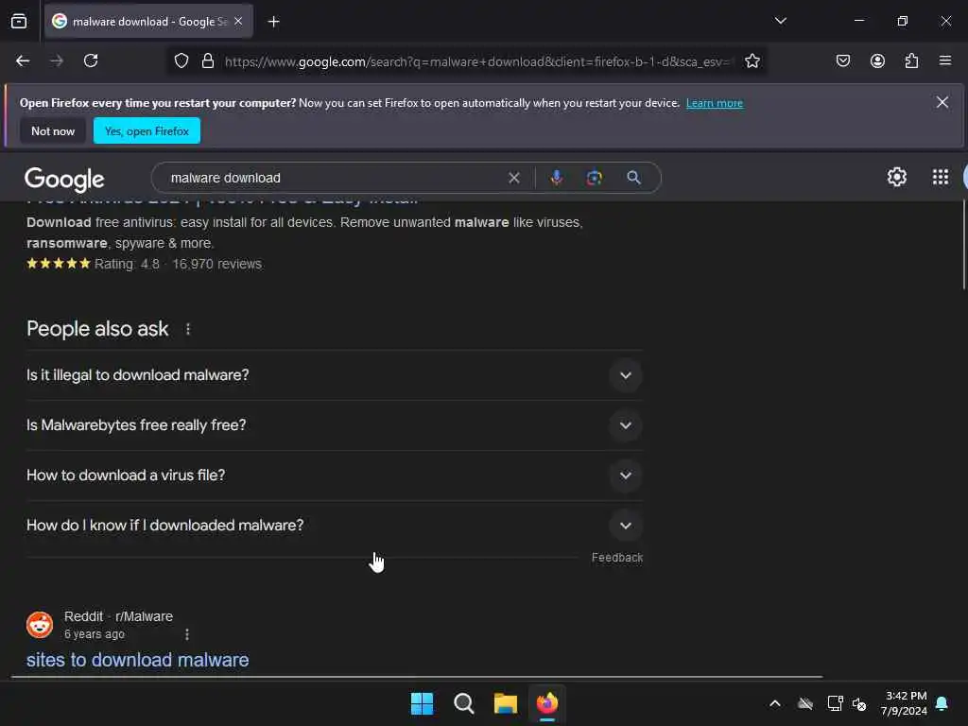
Task: Start Google voice search microphone
Action: pyautogui.click(x=556, y=178)
